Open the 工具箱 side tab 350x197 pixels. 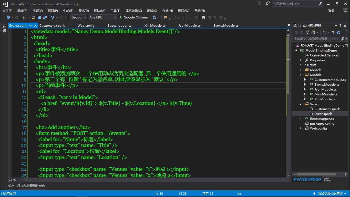(x=4, y=27)
